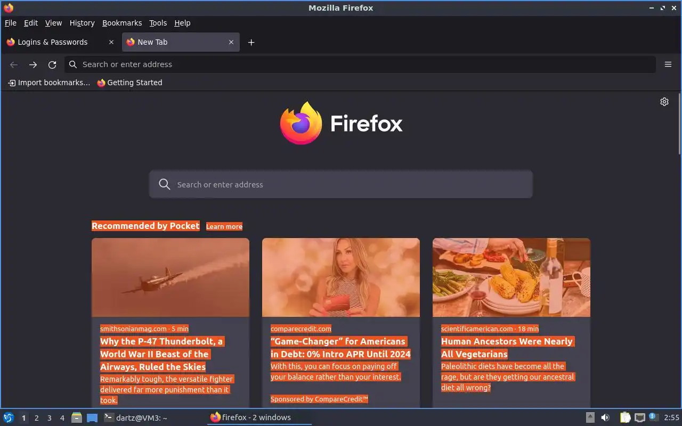This screenshot has height=426, width=682.
Task: Reload the current page
Action: (52, 64)
